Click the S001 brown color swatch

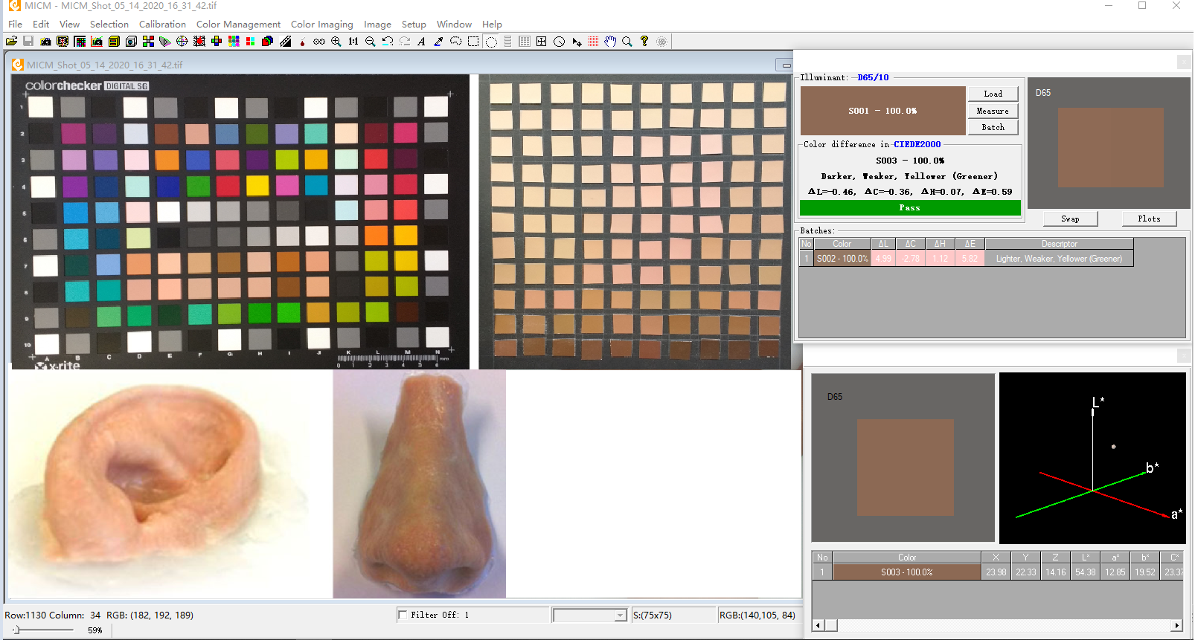coord(882,110)
